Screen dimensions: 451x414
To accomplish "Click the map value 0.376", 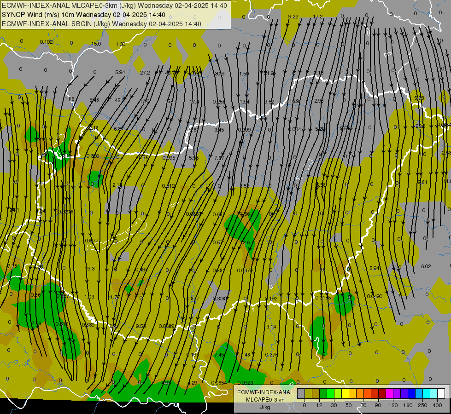I will pos(271,355).
